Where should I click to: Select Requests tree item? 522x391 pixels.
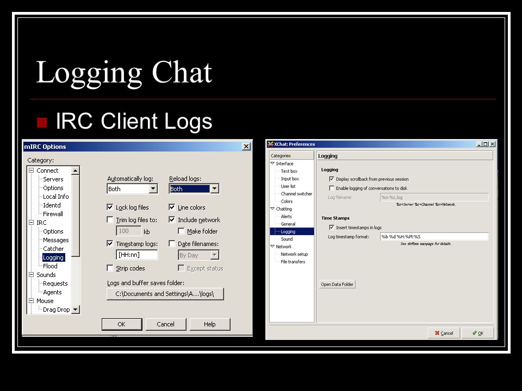point(55,283)
